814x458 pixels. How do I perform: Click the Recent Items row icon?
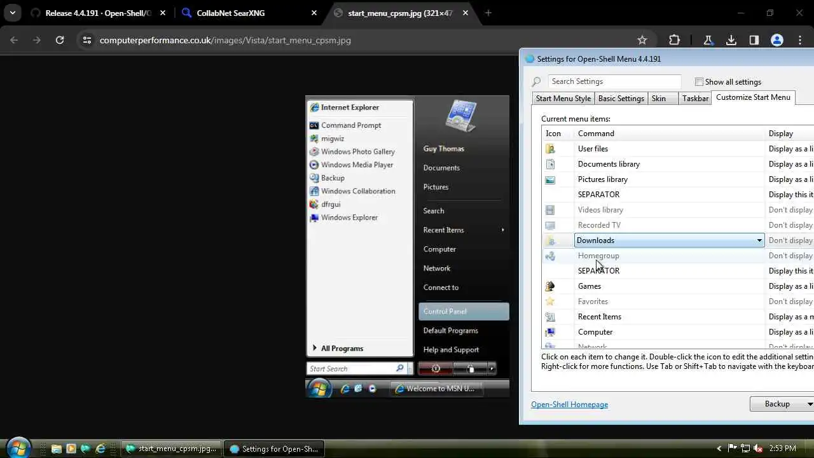coord(550,317)
